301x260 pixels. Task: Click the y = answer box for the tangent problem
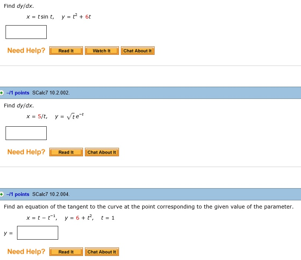37,233
